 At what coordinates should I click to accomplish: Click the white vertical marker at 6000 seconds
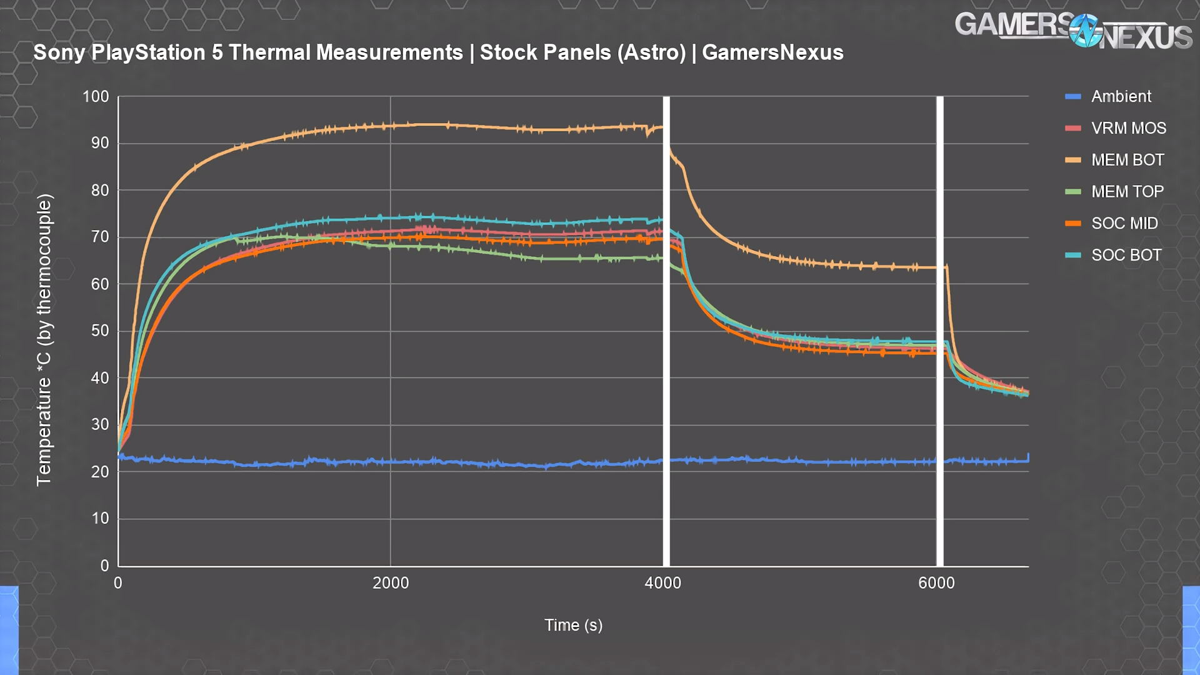(939, 331)
